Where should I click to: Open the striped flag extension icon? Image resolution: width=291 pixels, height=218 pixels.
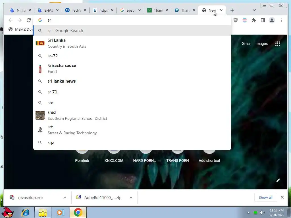(x=245, y=20)
